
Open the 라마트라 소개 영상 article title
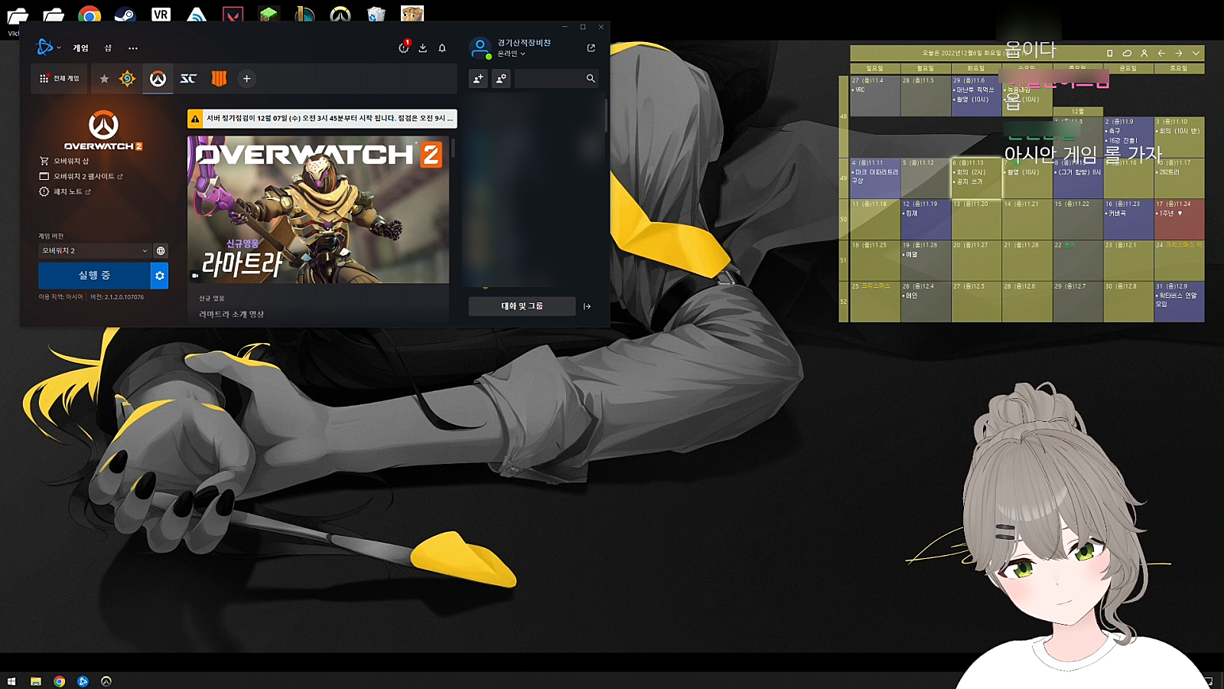pyautogui.click(x=232, y=315)
